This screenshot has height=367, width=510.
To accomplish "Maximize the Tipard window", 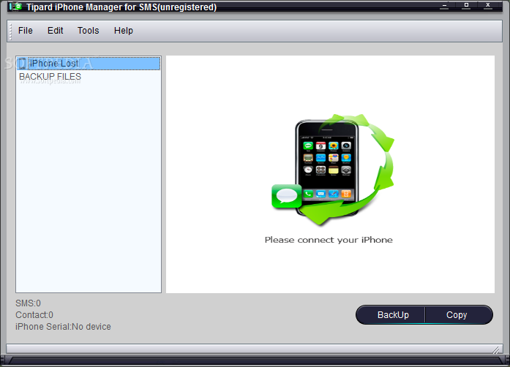I will coord(466,5).
